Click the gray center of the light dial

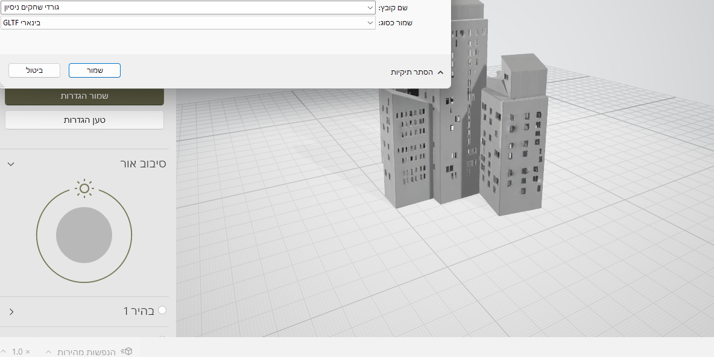(84, 235)
